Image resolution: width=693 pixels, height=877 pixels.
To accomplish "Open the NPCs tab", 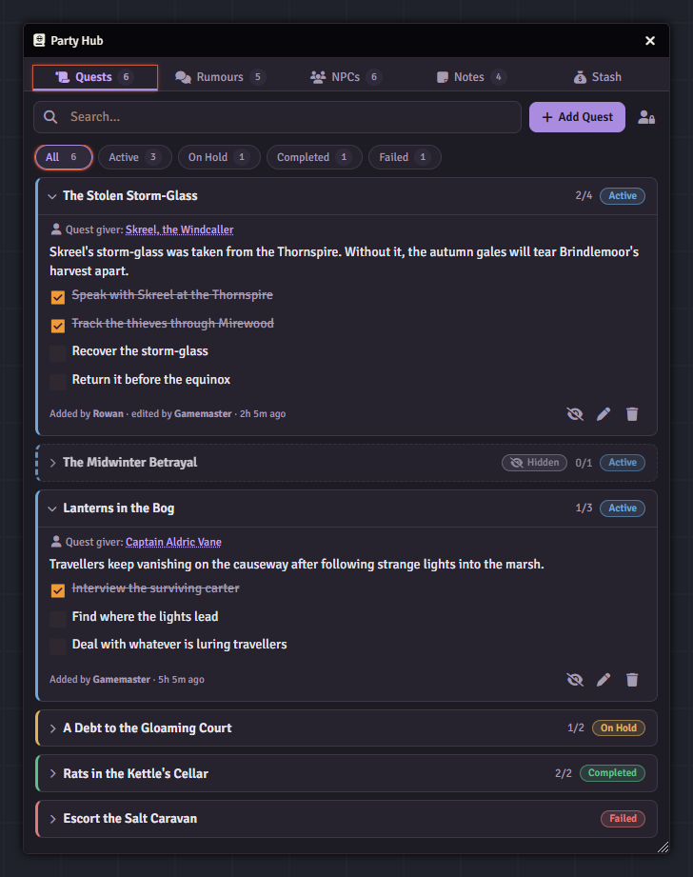I will [x=346, y=77].
